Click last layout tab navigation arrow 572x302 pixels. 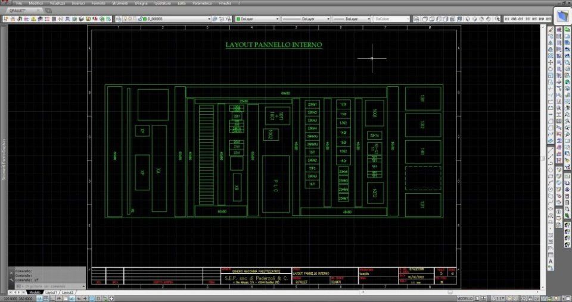tap(23, 292)
